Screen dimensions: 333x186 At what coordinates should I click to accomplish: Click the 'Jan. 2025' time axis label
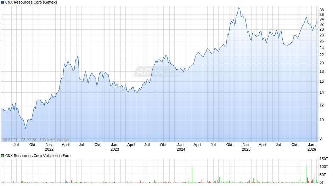pyautogui.click(x=246, y=147)
